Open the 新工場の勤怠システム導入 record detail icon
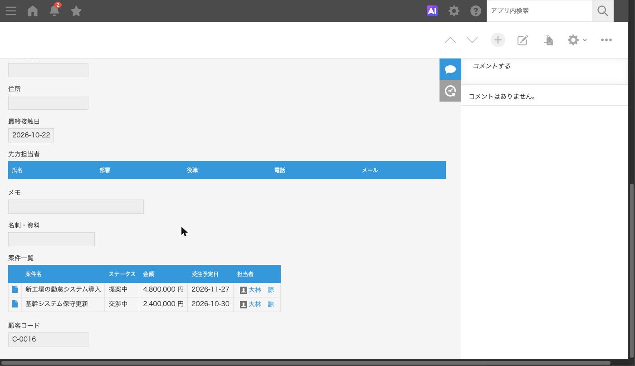Screen dimensions: 635x366 [x=15, y=289]
